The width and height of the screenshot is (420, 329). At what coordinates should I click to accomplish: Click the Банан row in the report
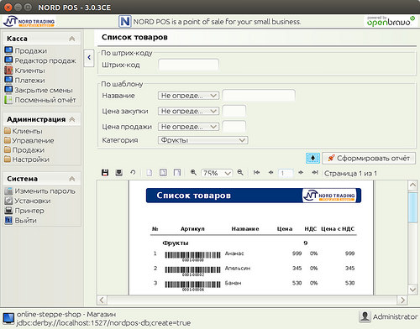coord(254,285)
